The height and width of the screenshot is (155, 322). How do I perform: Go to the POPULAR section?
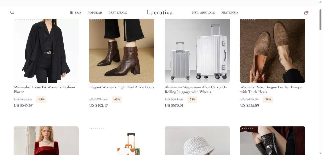tap(95, 13)
